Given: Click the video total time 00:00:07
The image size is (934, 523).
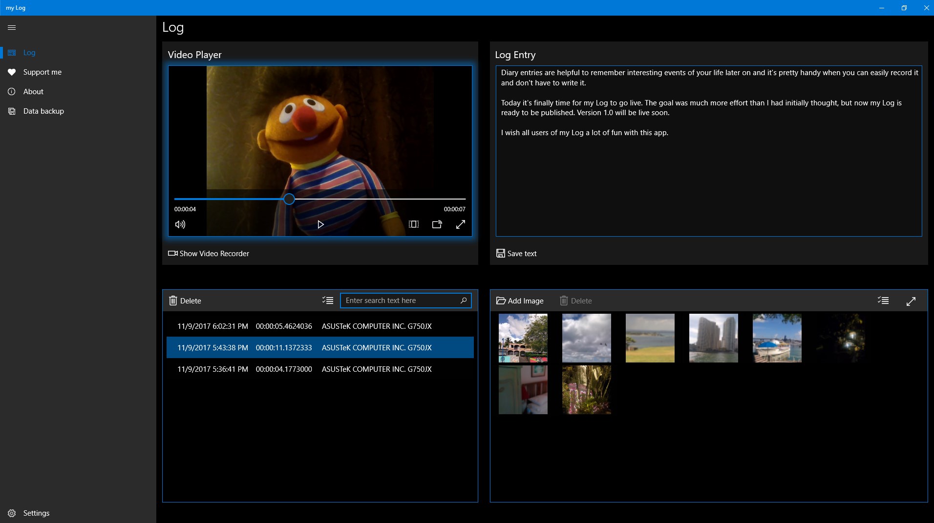Looking at the screenshot, I should point(455,209).
